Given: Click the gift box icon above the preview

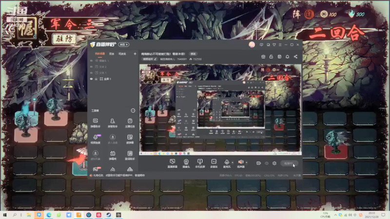Looking at the screenshot, I should (263, 56).
